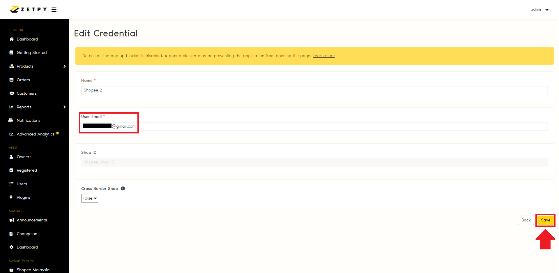Open the Users page
This screenshot has height=273, width=559.
(x=22, y=184)
